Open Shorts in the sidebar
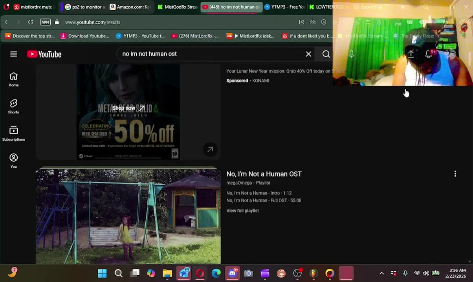 tap(14, 106)
